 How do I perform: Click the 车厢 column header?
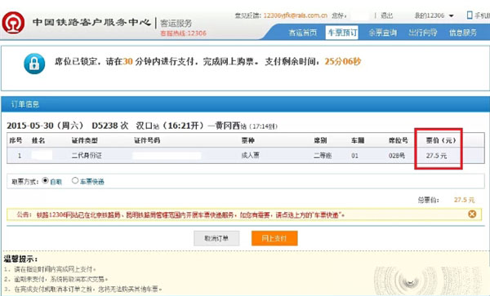[x=358, y=140]
